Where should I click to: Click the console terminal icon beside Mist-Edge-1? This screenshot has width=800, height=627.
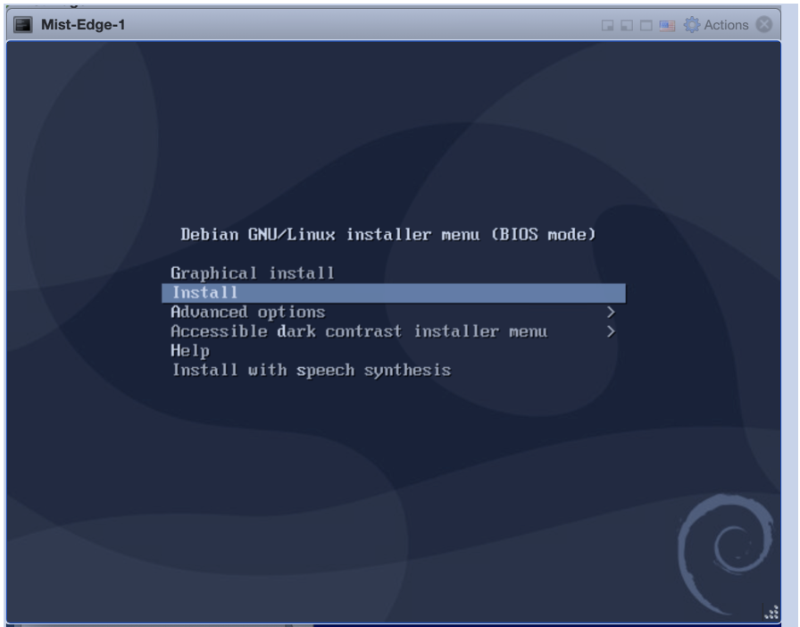point(23,24)
